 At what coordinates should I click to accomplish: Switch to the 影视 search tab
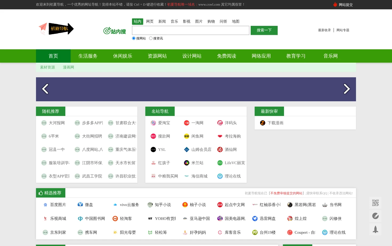187,22
